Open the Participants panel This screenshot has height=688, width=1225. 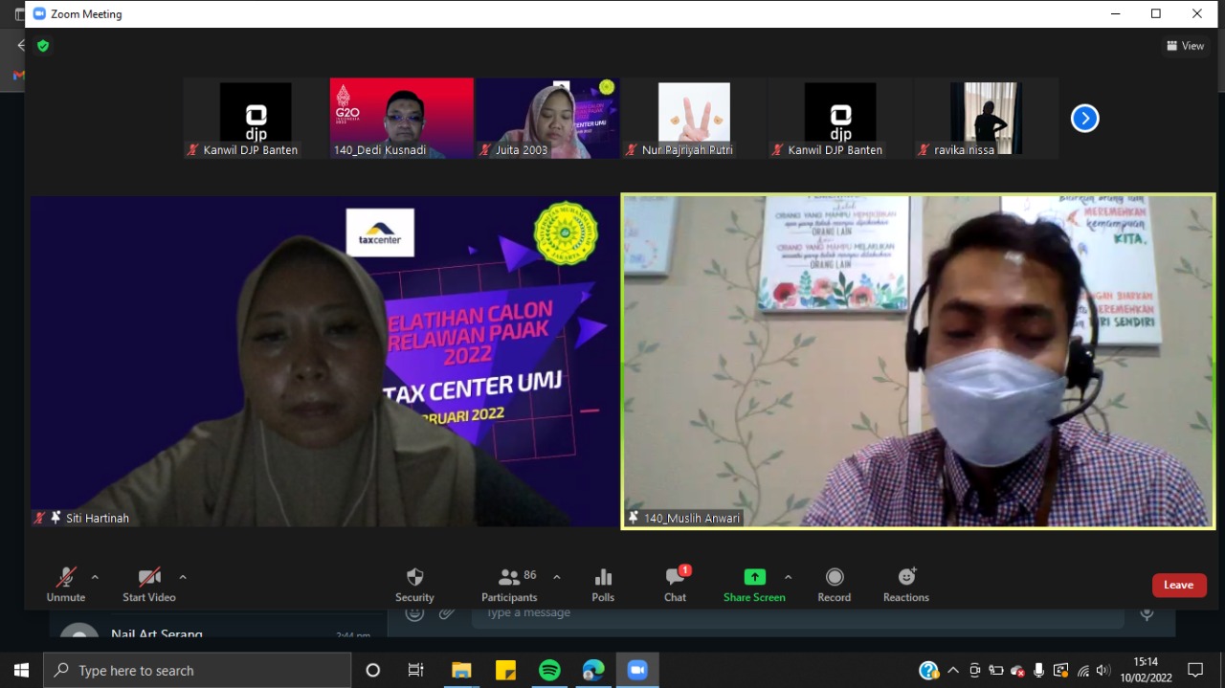click(x=509, y=584)
